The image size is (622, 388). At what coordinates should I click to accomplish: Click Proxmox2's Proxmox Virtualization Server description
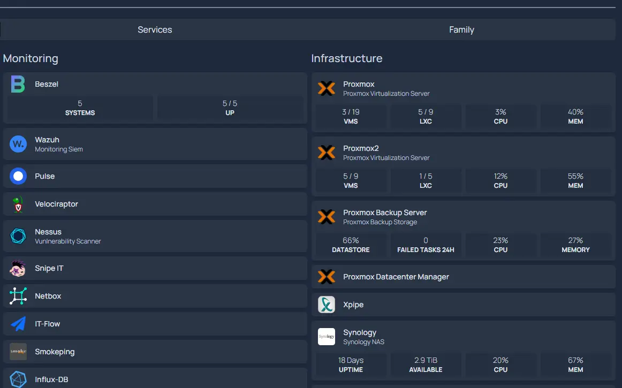click(x=386, y=158)
